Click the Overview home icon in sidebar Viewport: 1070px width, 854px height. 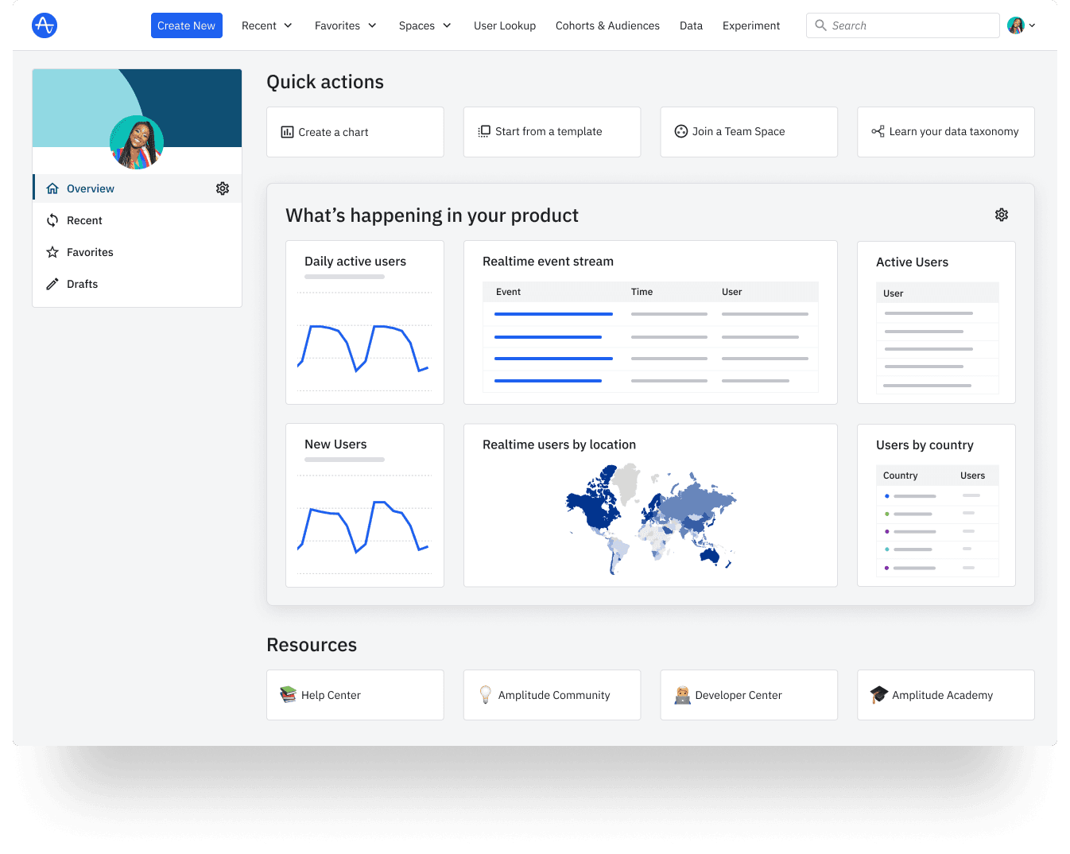[52, 188]
